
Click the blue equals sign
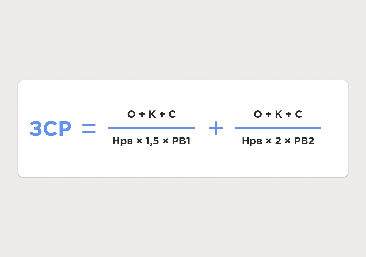click(89, 128)
